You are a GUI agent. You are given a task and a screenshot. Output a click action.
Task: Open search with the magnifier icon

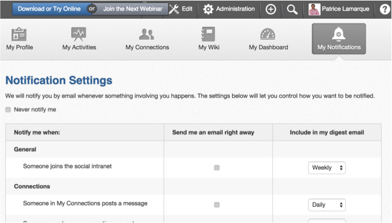[x=292, y=9]
